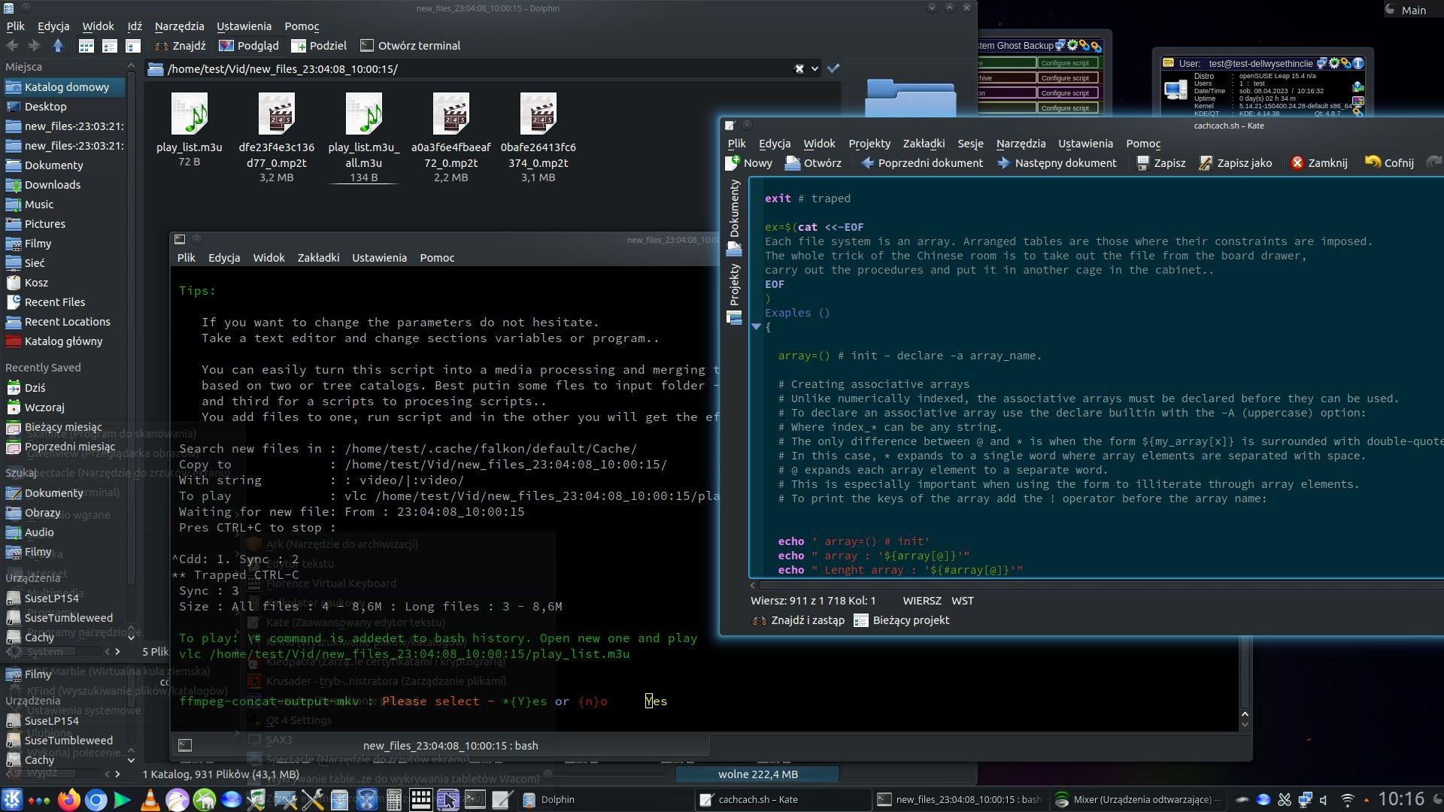This screenshot has height=812, width=1444.
Task: Toggle Podziel split view in Dolphin
Action: click(320, 46)
